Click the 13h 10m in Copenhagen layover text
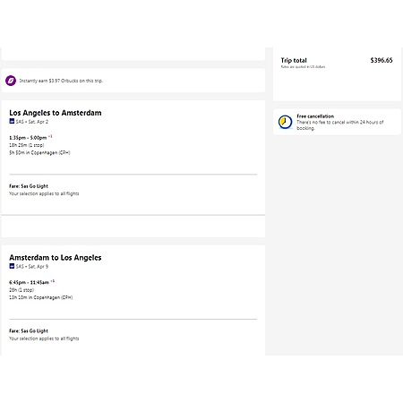Screen dimensions: 403x403 (40, 297)
